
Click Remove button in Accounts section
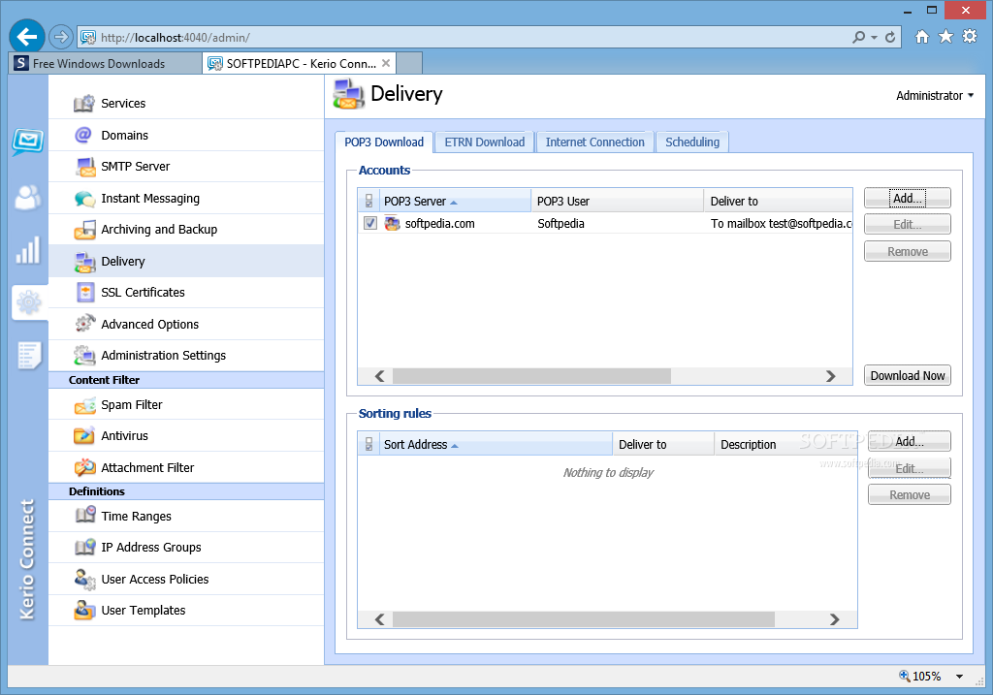[908, 251]
